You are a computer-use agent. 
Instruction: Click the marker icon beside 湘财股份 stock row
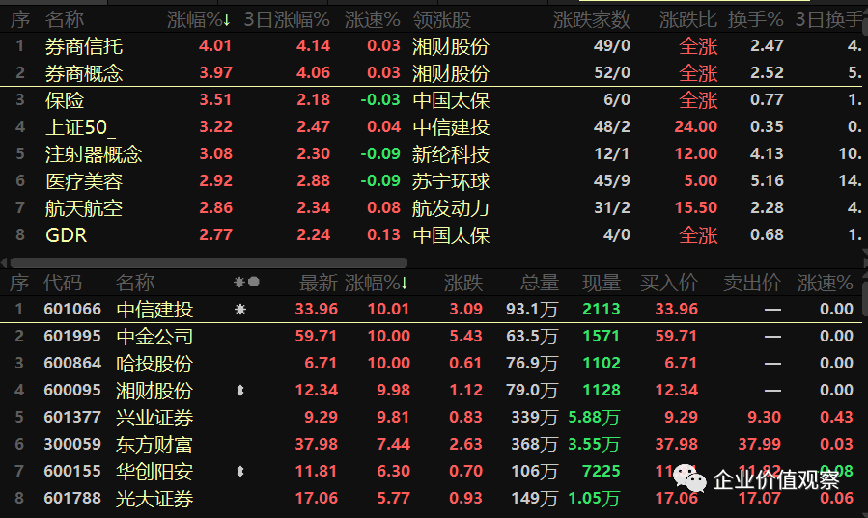pos(240,391)
